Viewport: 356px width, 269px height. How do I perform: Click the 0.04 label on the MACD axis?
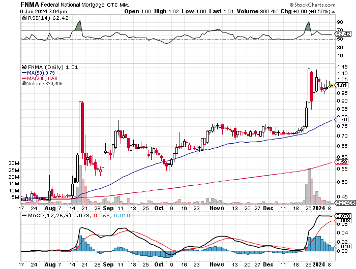pos(342,233)
